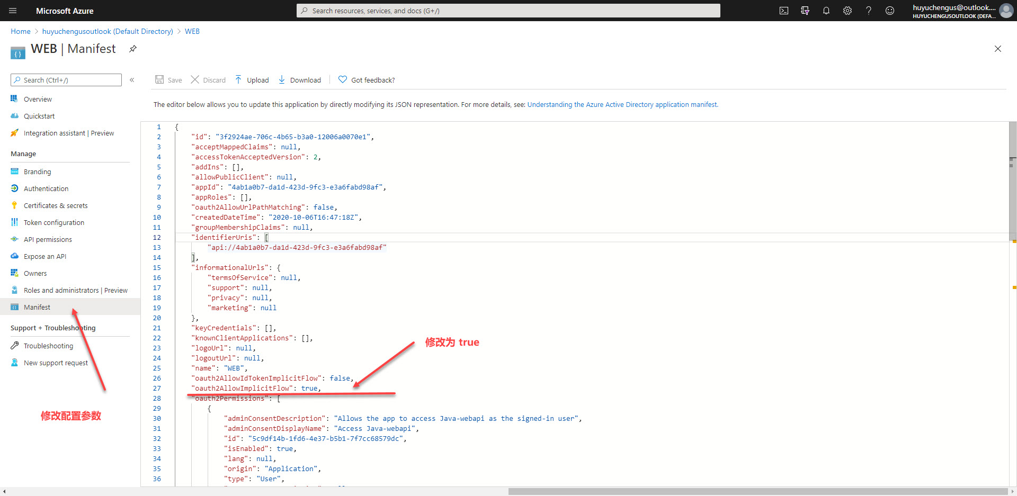The image size is (1017, 496).
Task: Open the Understanding the application manifest link
Action: pos(622,105)
